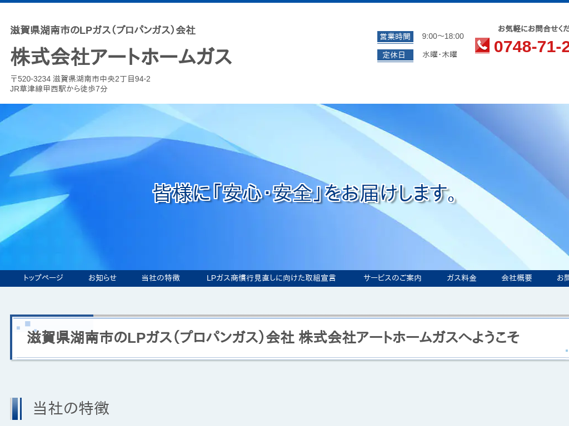
Task: Click the 9:00〜18:00 business hours text
Action: tap(442, 37)
